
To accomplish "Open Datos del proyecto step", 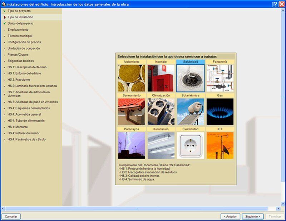I will (20, 23).
